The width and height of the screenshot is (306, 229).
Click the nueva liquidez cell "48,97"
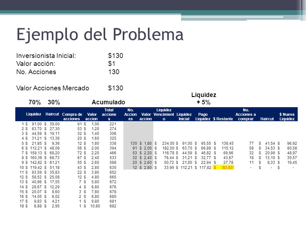pos(292,153)
